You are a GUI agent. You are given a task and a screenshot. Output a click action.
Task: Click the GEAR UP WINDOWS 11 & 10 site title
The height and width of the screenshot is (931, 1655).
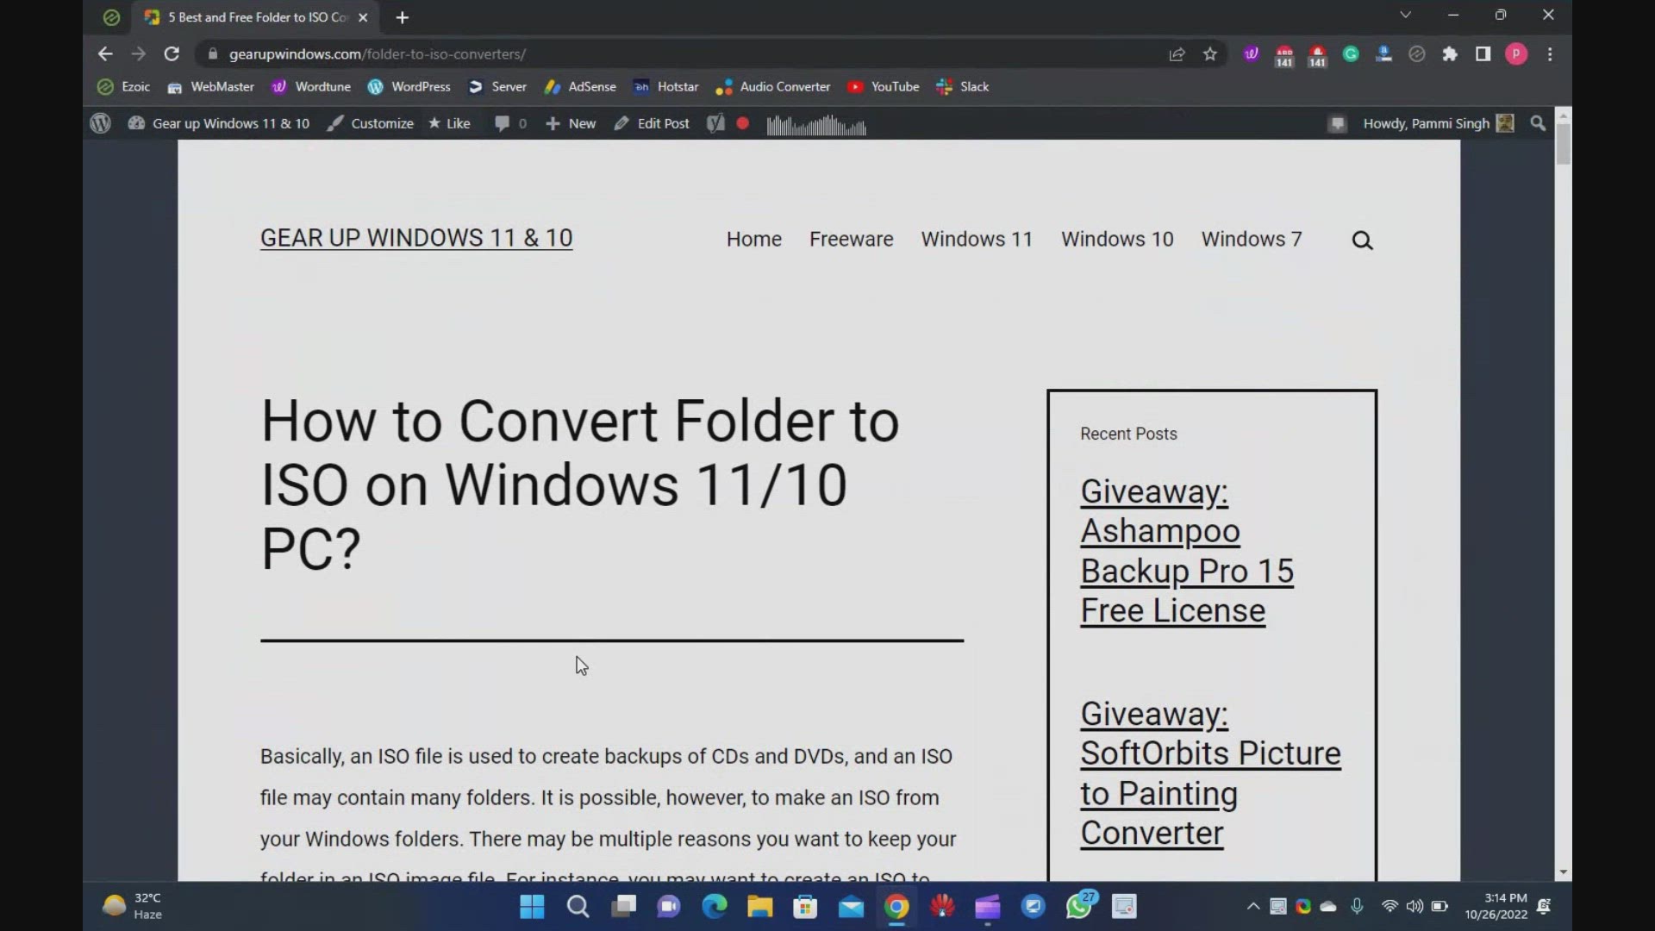point(416,238)
